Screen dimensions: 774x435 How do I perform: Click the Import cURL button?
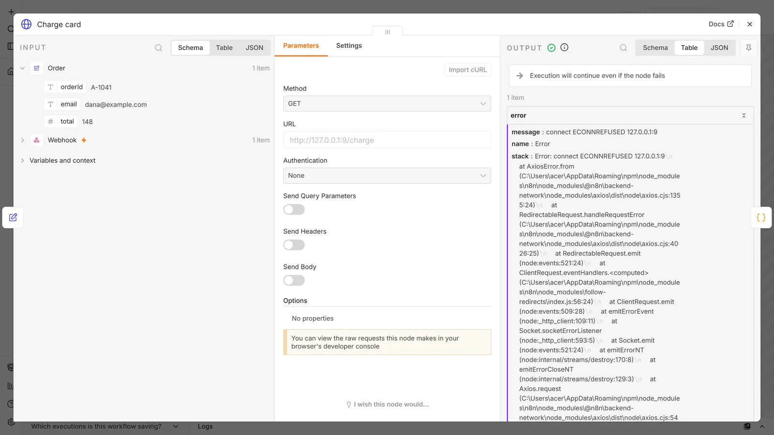pos(467,70)
